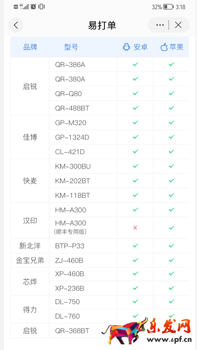The width and height of the screenshot is (197, 350).
Task: Tap battery indicator in status bar
Action: [168, 7]
